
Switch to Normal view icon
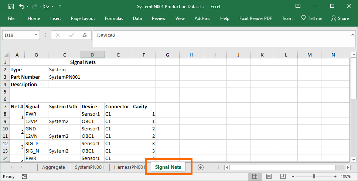pyautogui.click(x=255, y=177)
